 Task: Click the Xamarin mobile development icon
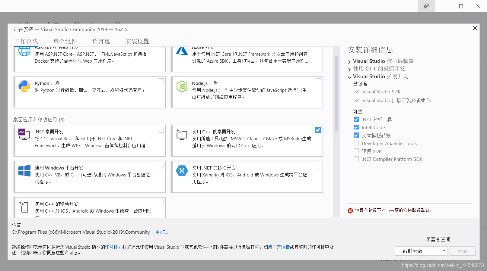pos(182,171)
